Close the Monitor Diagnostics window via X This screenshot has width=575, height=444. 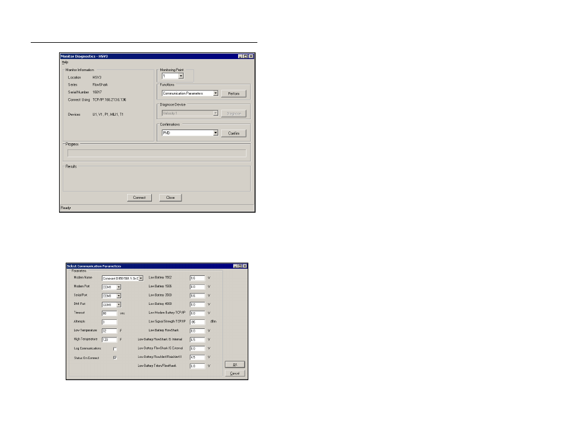[x=251, y=57]
